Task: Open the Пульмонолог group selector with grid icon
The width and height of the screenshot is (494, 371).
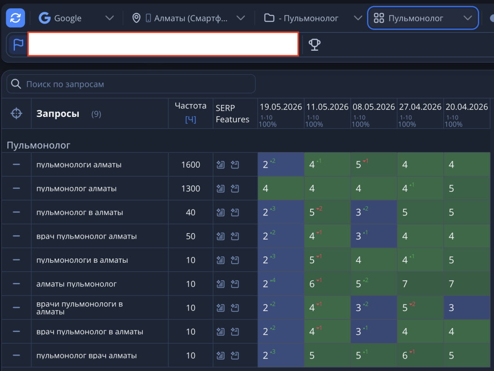Action: [x=423, y=18]
